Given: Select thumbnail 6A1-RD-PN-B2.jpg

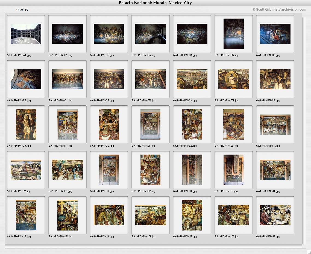Looking at the screenshot, I should click(x=109, y=34).
